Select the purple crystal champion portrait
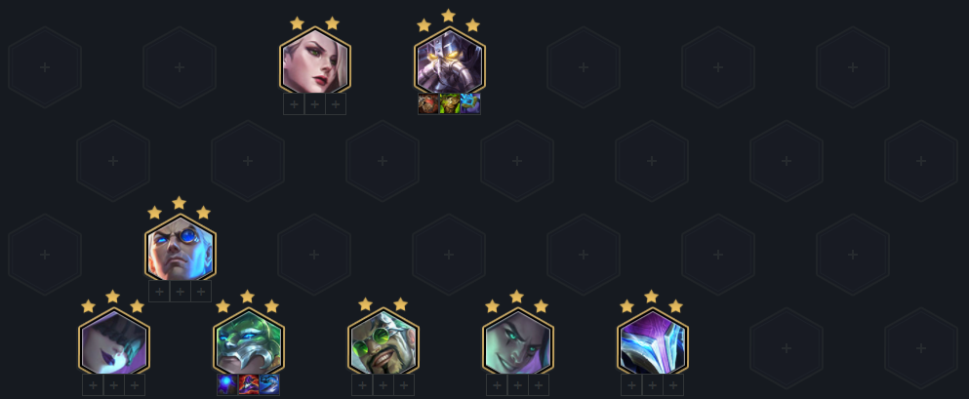The image size is (969, 399). 653,342
